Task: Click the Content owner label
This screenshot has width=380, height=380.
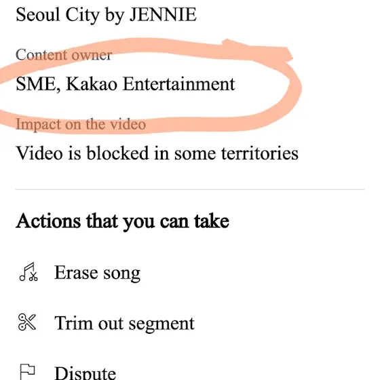Action: click(x=64, y=55)
